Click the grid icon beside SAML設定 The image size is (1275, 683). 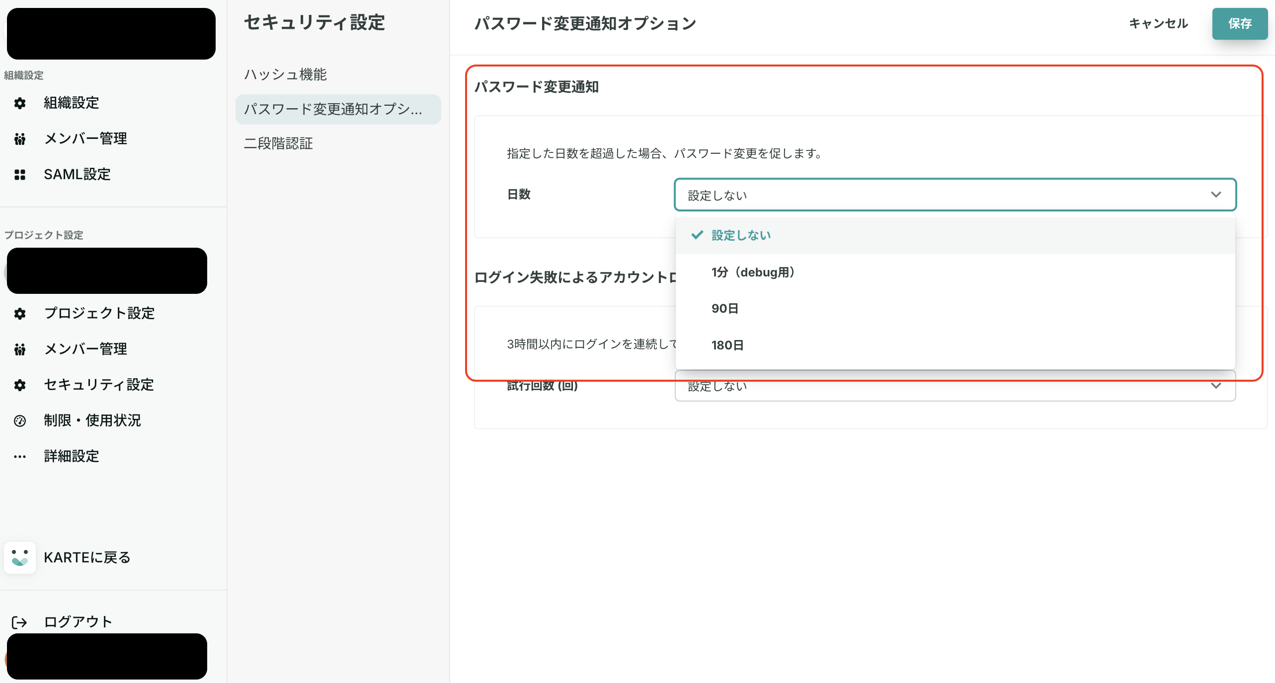[x=20, y=175]
